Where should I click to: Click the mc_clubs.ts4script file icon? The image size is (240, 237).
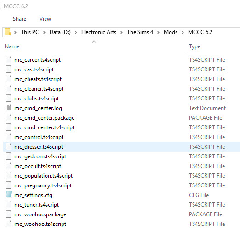9,98
